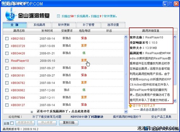Click the 状态 column header
This screenshot has height=132, width=180.
109,31
